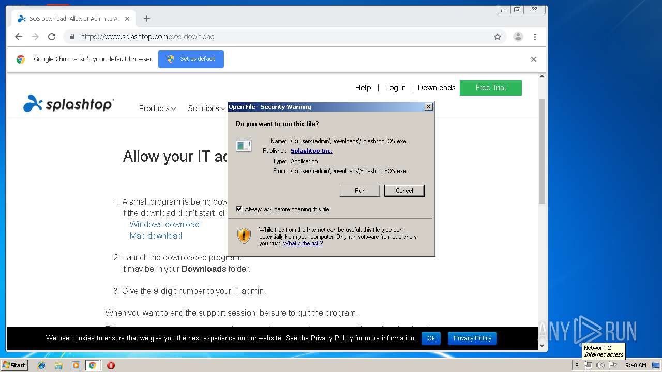
Task: Open the Chrome three-dot menu
Action: (535, 37)
